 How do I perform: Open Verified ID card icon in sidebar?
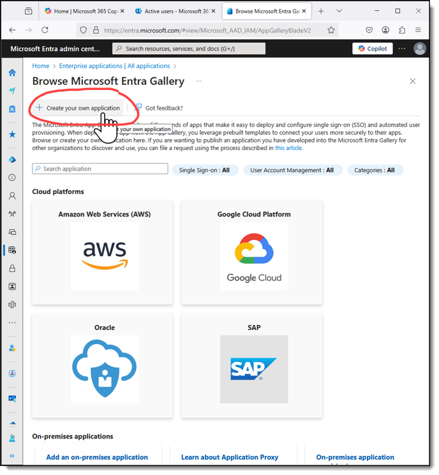[12, 398]
